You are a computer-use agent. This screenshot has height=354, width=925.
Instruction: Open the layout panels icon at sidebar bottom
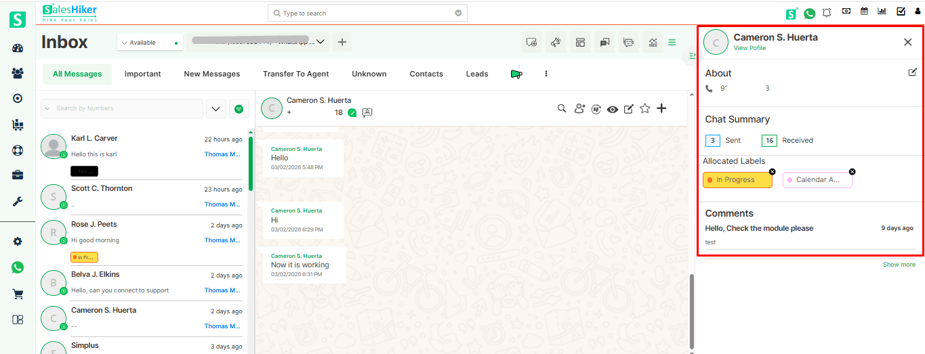[18, 319]
